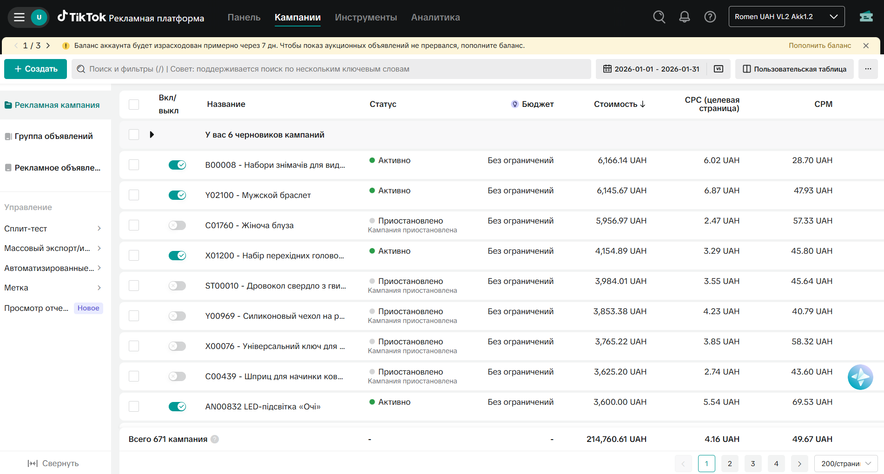The image size is (884, 474).
Task: Click the Пополнить баланс link
Action: (x=820, y=46)
